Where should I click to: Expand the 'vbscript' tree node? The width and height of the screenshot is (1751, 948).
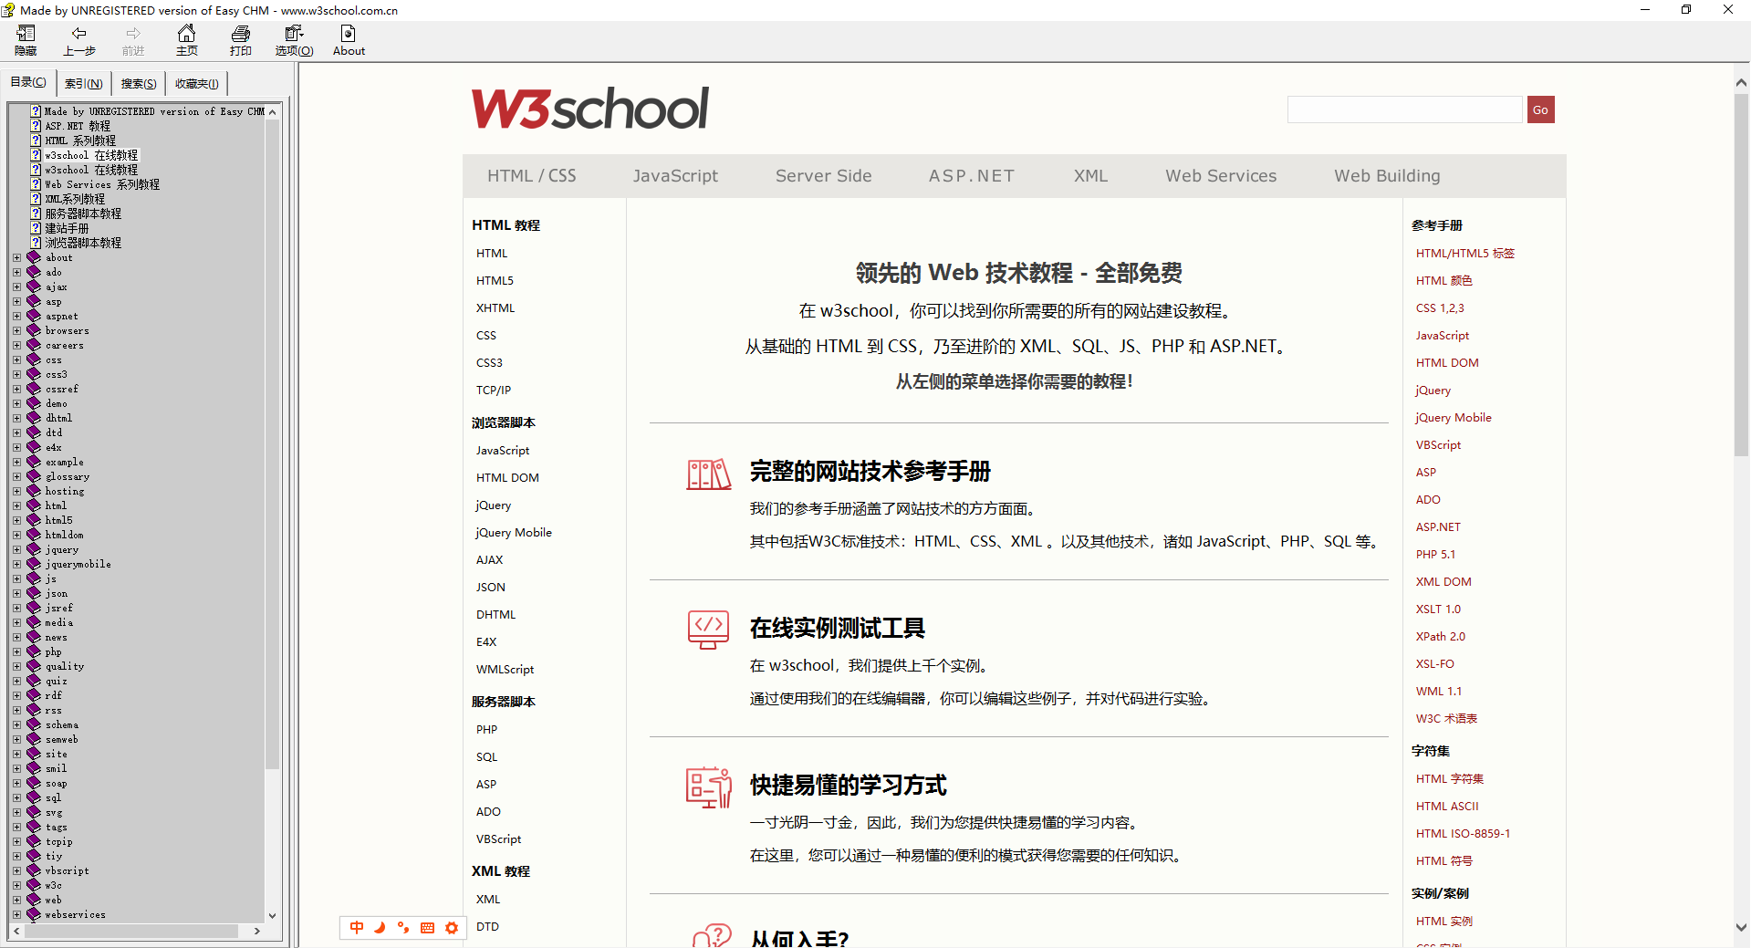point(16,871)
